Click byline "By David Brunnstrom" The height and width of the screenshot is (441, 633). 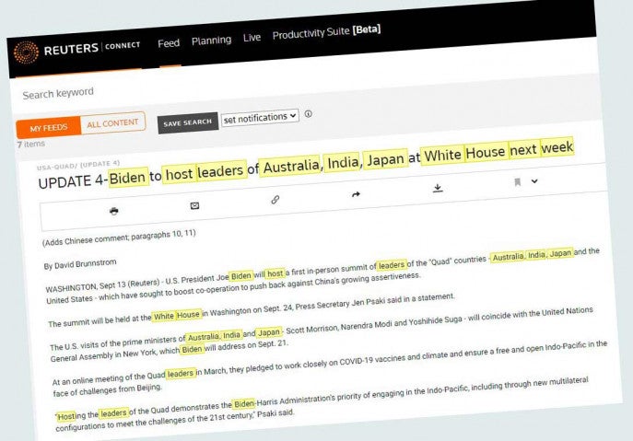80,264
